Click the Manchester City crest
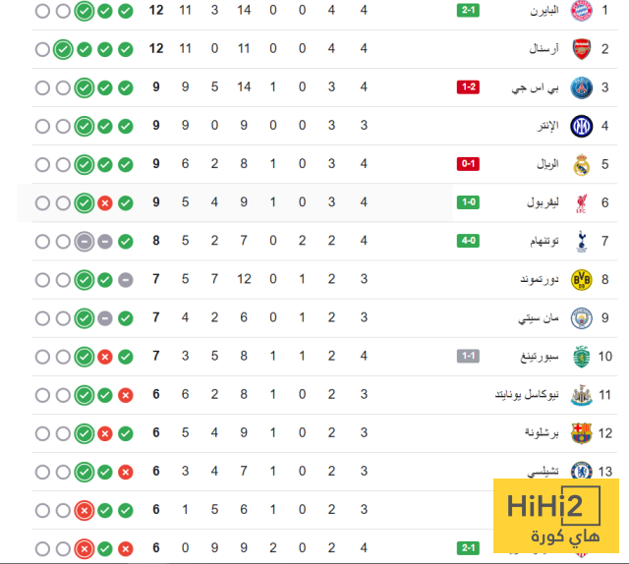629x564 pixels. (x=582, y=317)
